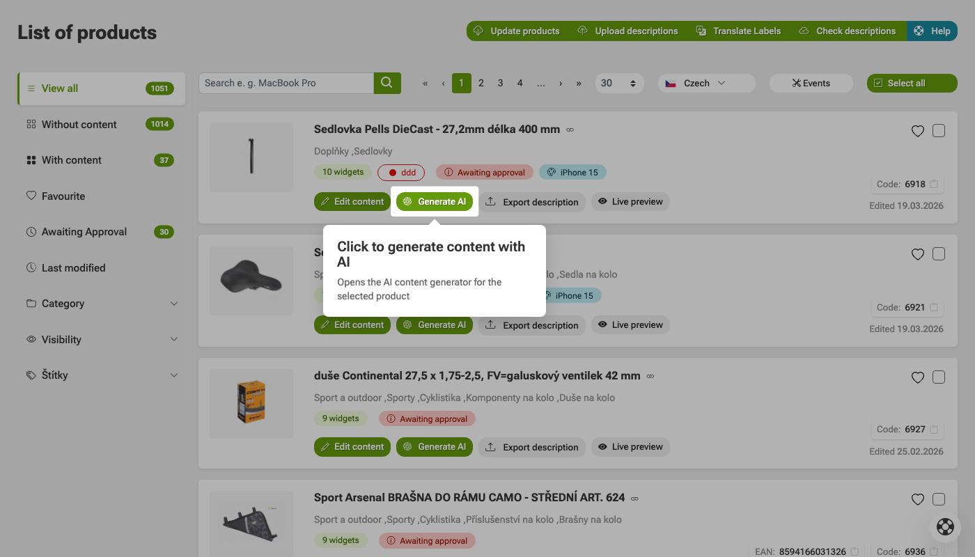Viewport: 975px width, 557px height.
Task: Go to the previous page
Action: coord(444,83)
